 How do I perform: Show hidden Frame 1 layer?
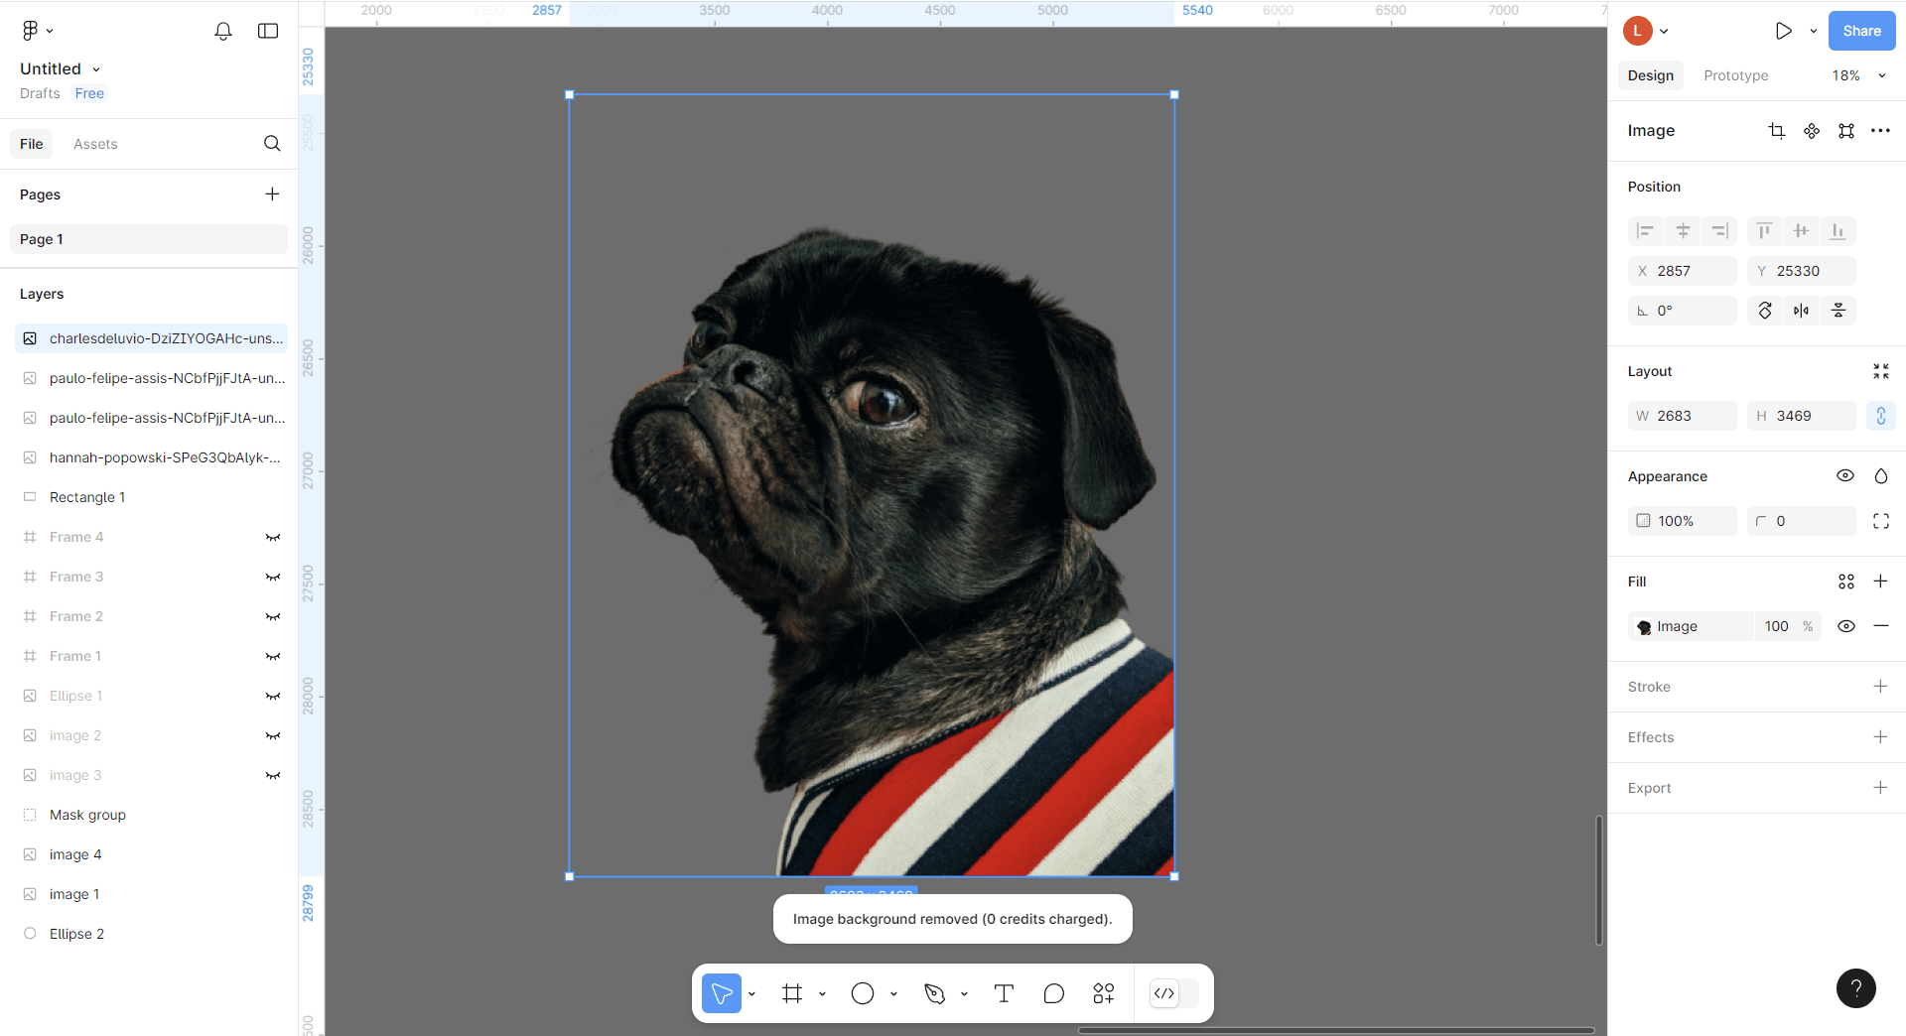[x=272, y=656]
